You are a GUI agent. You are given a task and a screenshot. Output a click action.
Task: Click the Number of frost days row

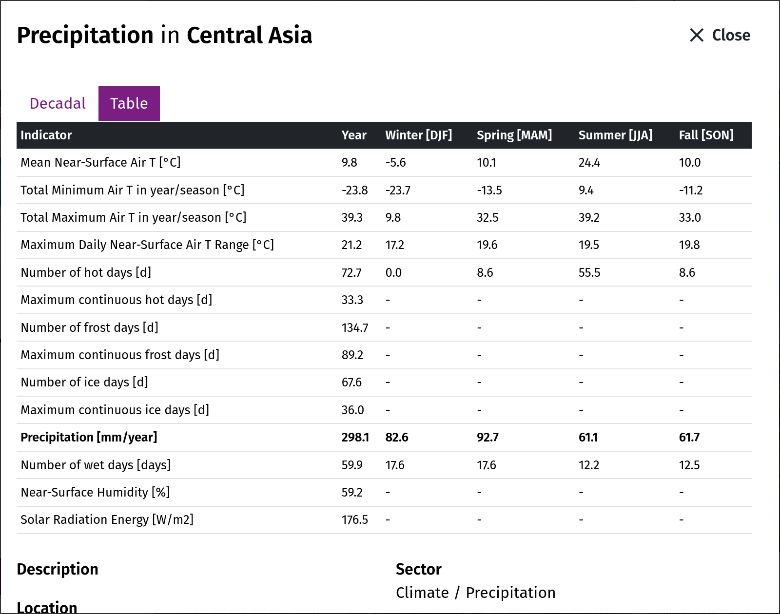[384, 327]
